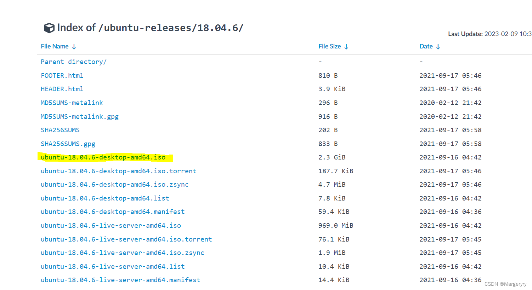Image resolution: width=532 pixels, height=290 pixels.
Task: Select the 969.0 MiB size value
Action: 336,226
